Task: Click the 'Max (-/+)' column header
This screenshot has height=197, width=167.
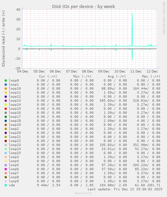Action: point(151,77)
